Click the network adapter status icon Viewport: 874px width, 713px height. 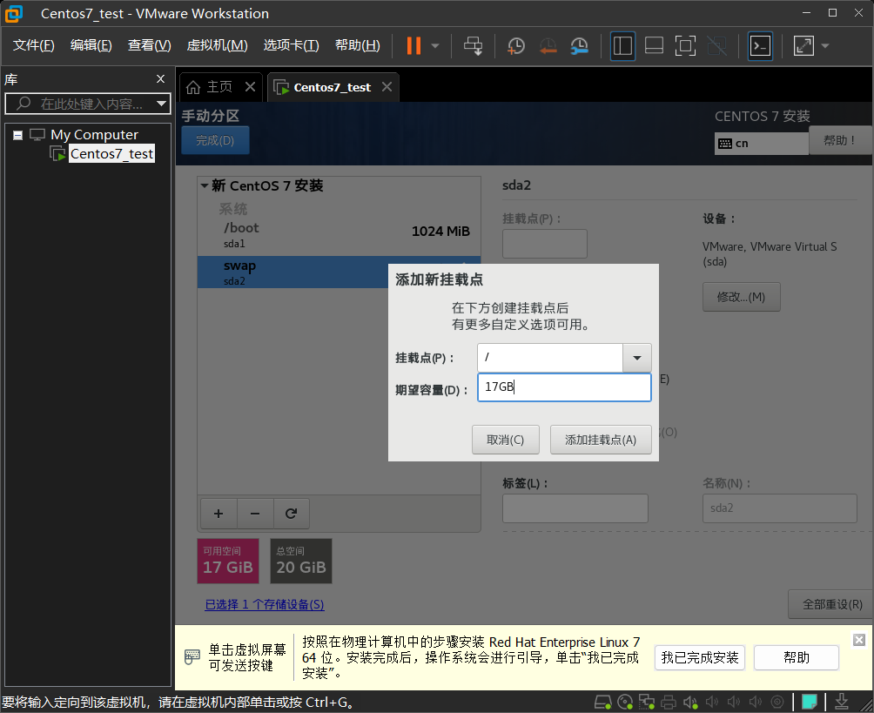point(647,703)
